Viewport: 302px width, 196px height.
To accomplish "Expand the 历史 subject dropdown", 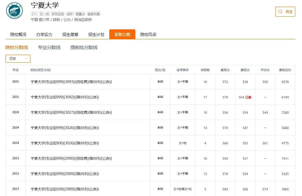I will tap(18, 59).
